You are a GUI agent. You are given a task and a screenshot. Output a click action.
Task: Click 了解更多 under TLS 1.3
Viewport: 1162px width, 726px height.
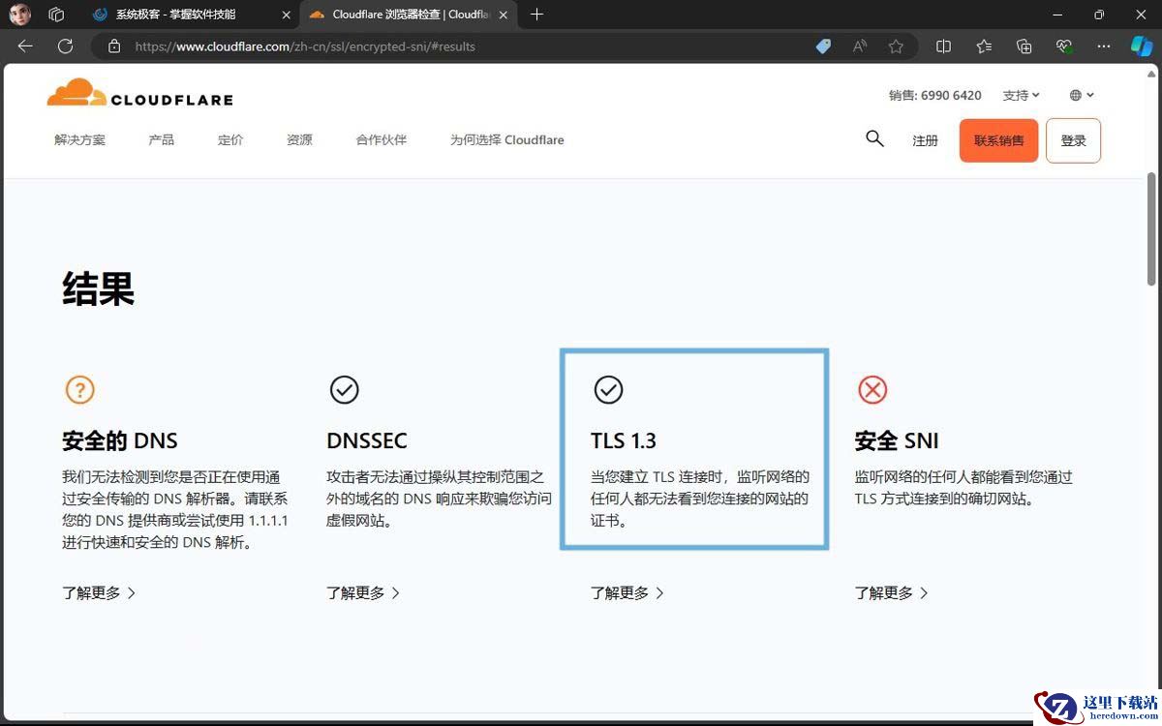pyautogui.click(x=627, y=592)
